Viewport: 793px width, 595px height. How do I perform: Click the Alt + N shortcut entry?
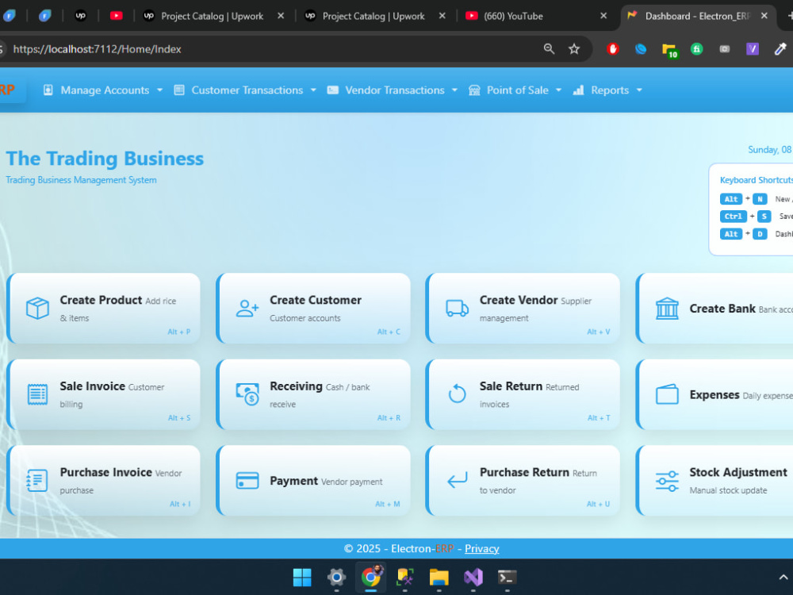(756, 199)
